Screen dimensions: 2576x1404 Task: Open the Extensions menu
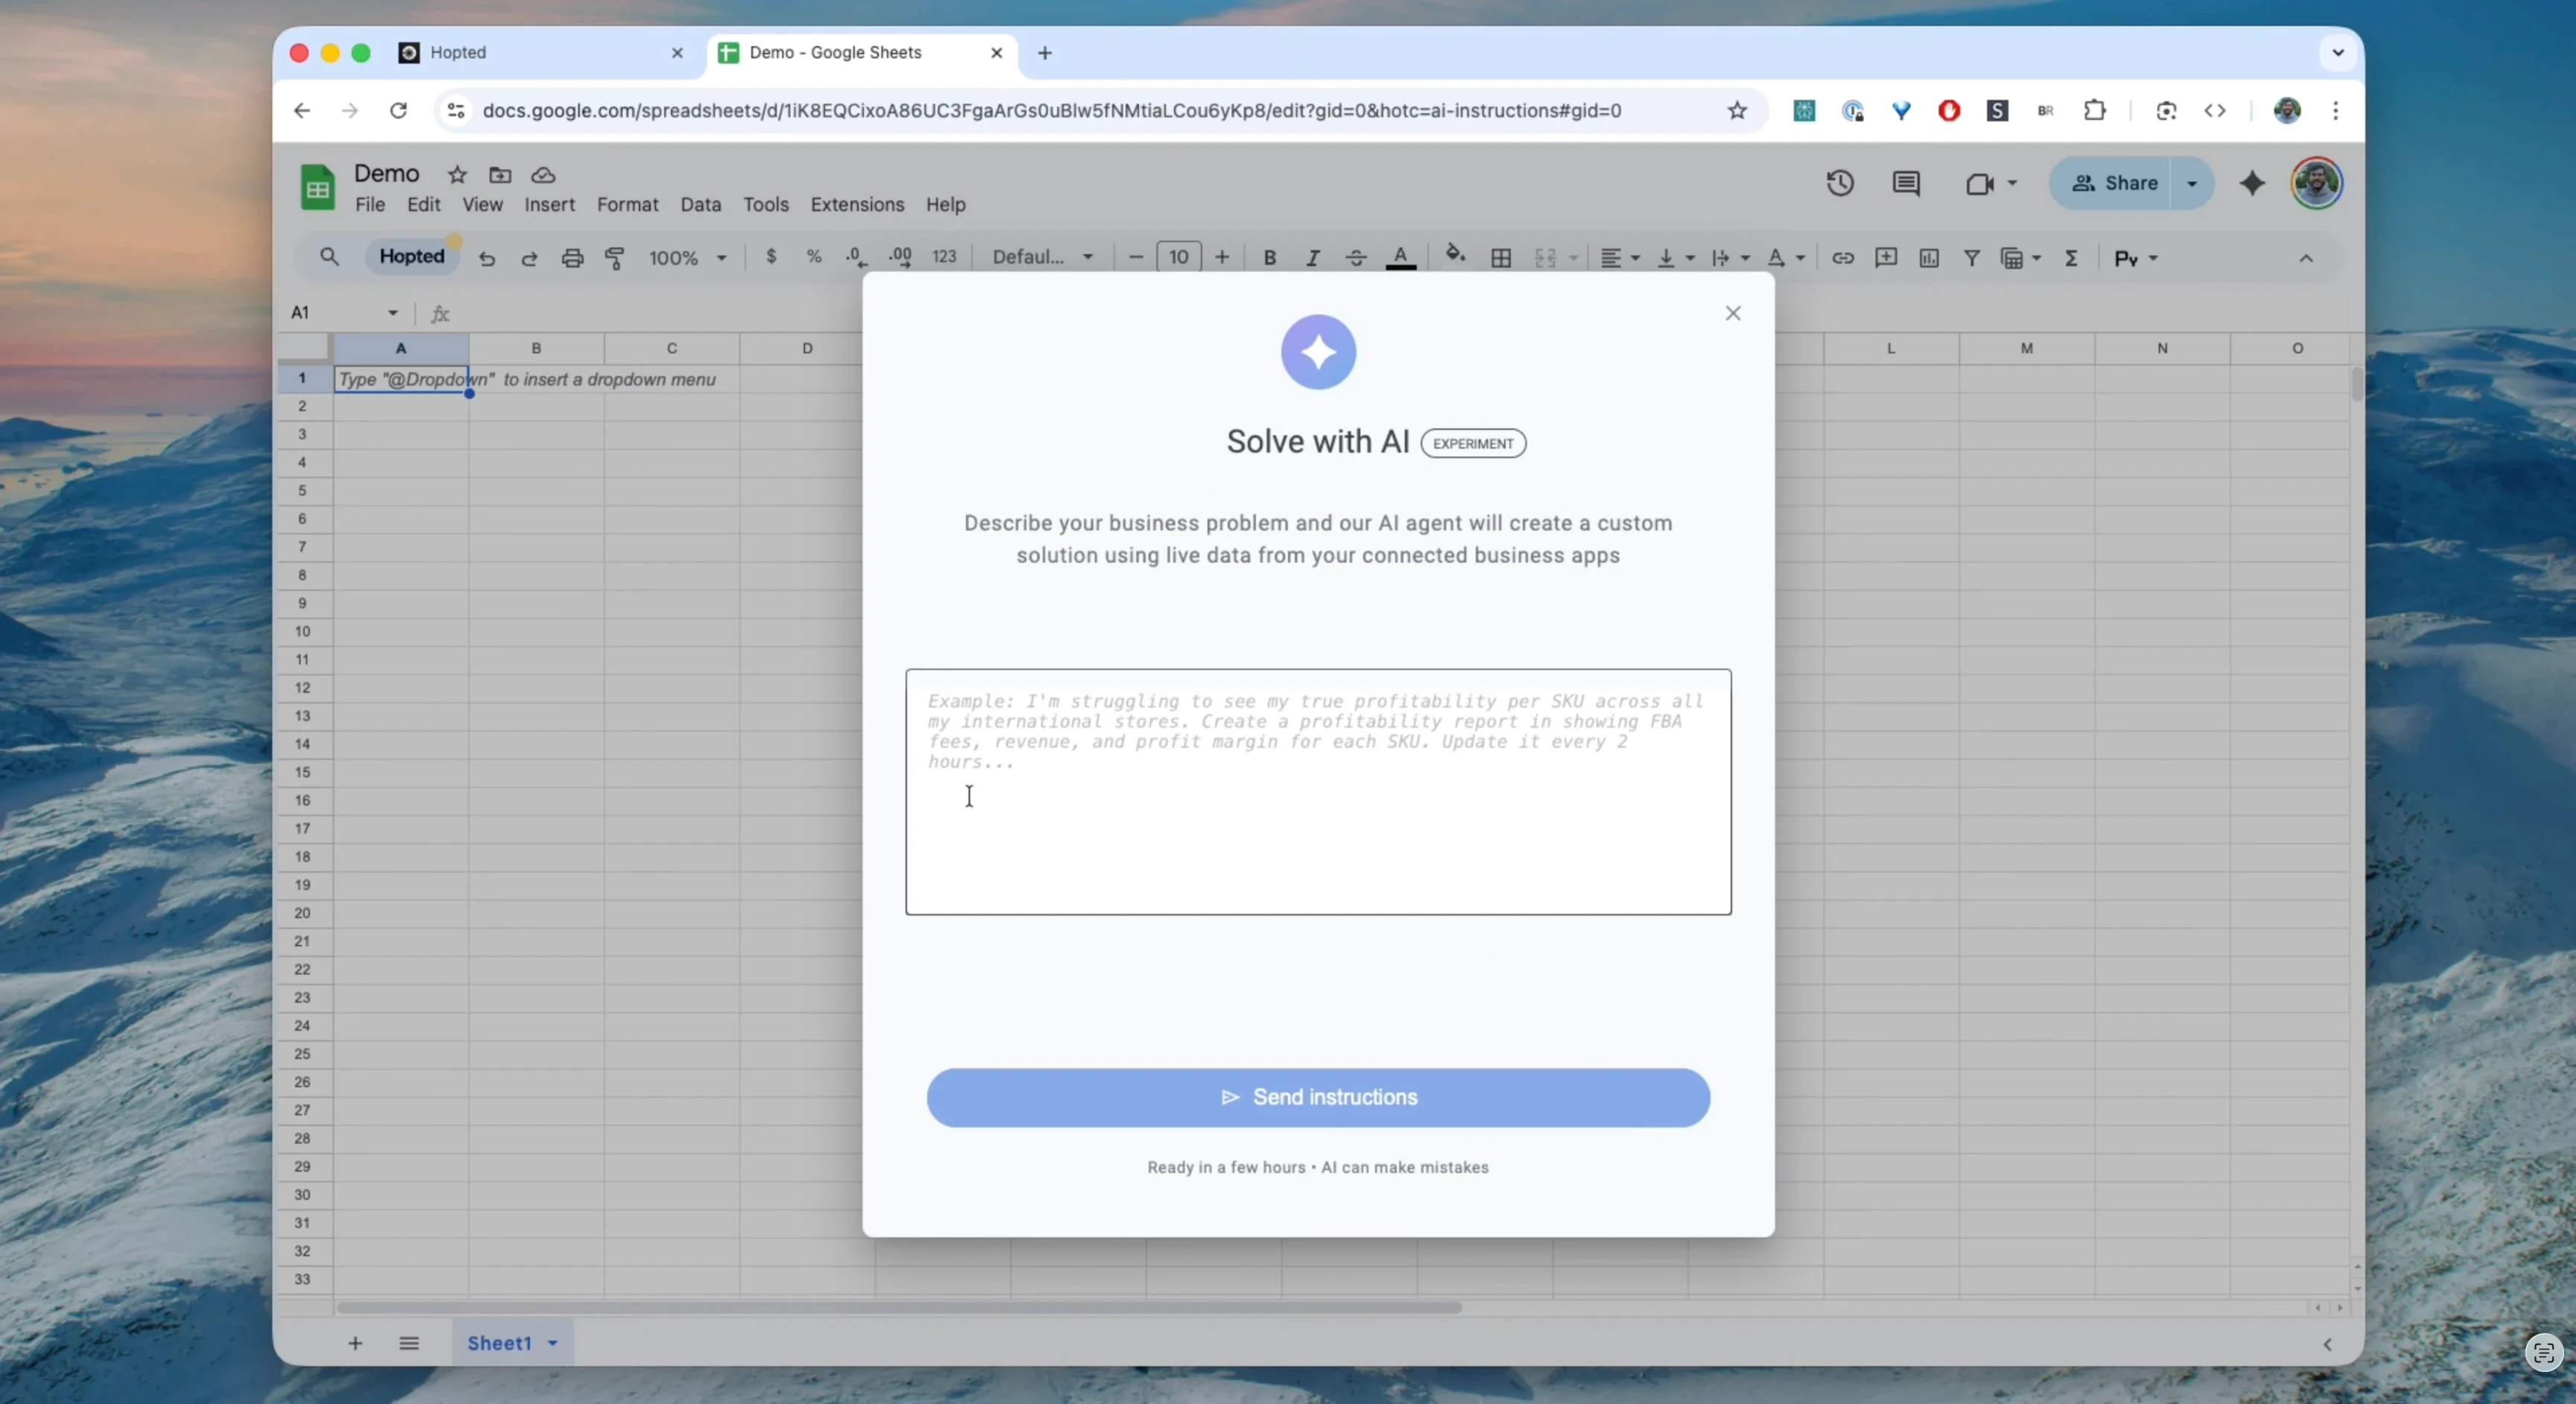tap(857, 205)
